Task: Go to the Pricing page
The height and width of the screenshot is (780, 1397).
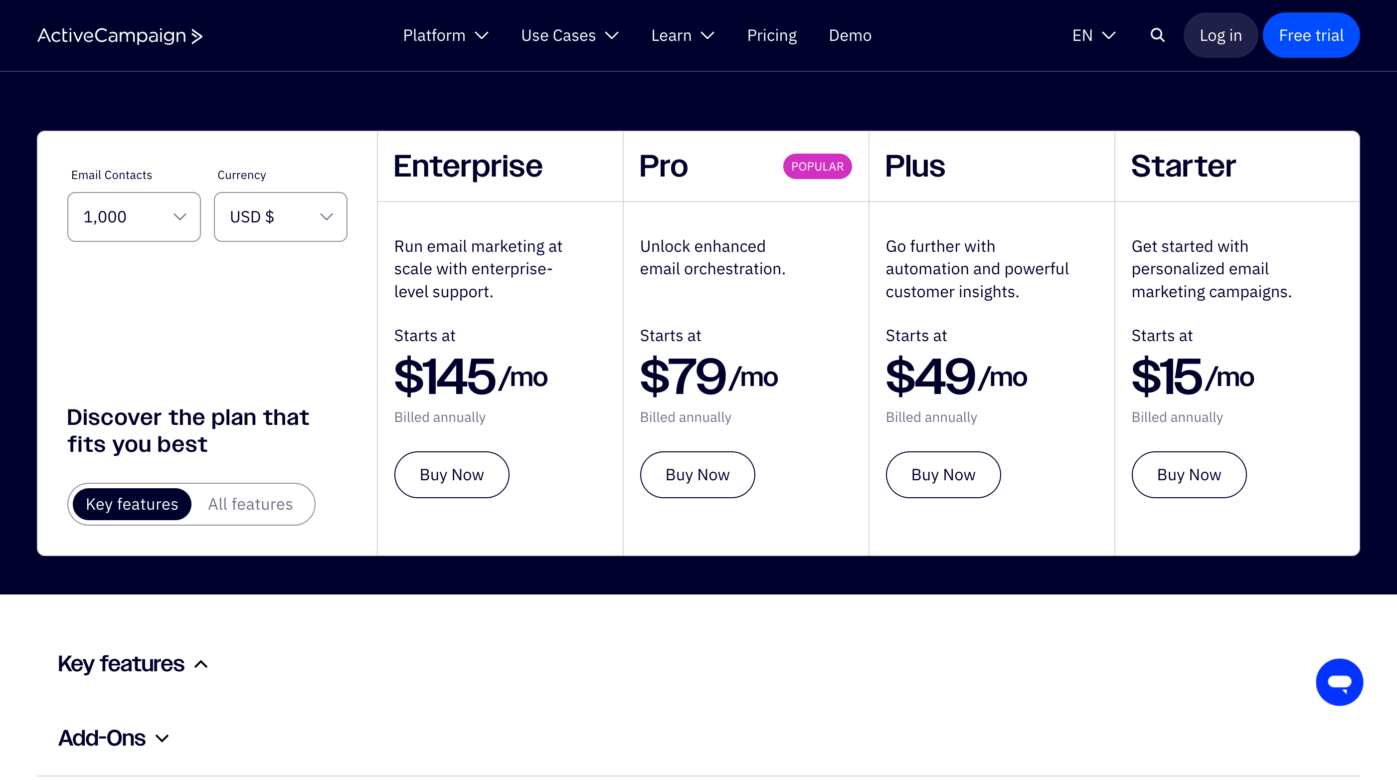Action: click(x=772, y=36)
